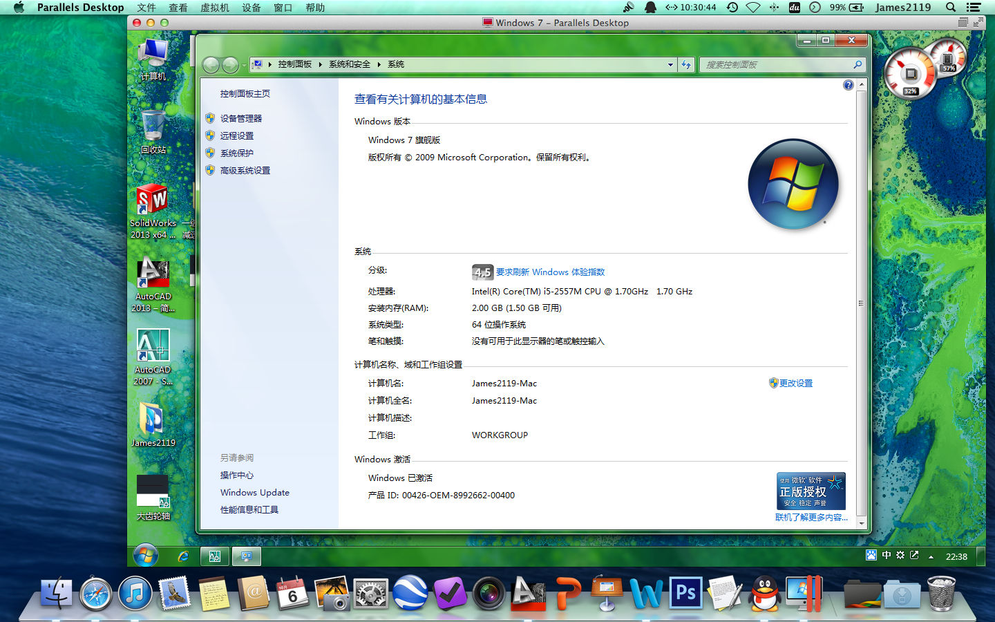Launch Photoshop from the dock
Screen dimensions: 995x622
coord(686,593)
